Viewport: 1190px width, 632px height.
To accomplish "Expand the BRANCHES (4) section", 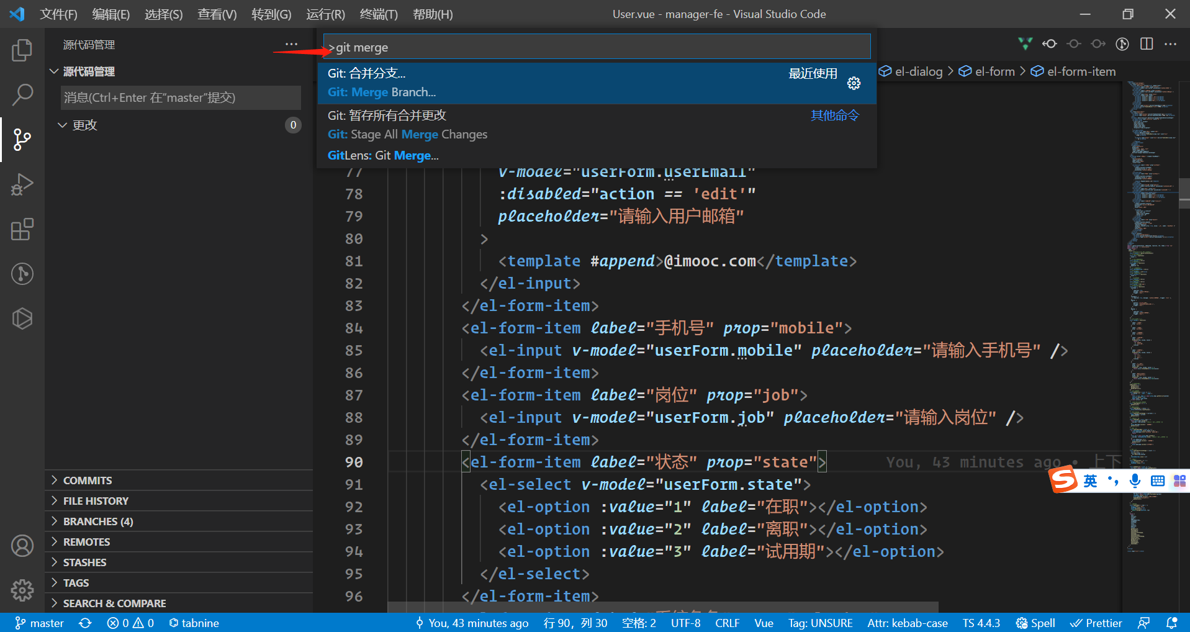I will click(x=179, y=521).
